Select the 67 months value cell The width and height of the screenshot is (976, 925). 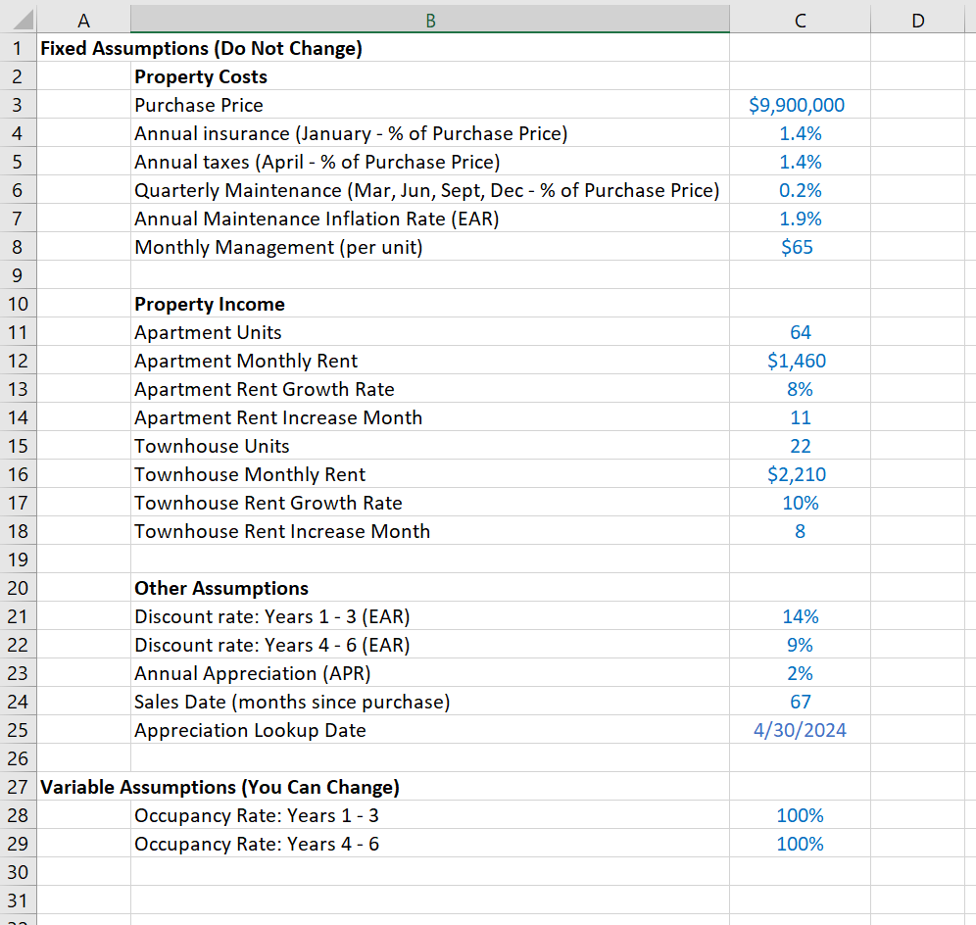pyautogui.click(x=800, y=702)
